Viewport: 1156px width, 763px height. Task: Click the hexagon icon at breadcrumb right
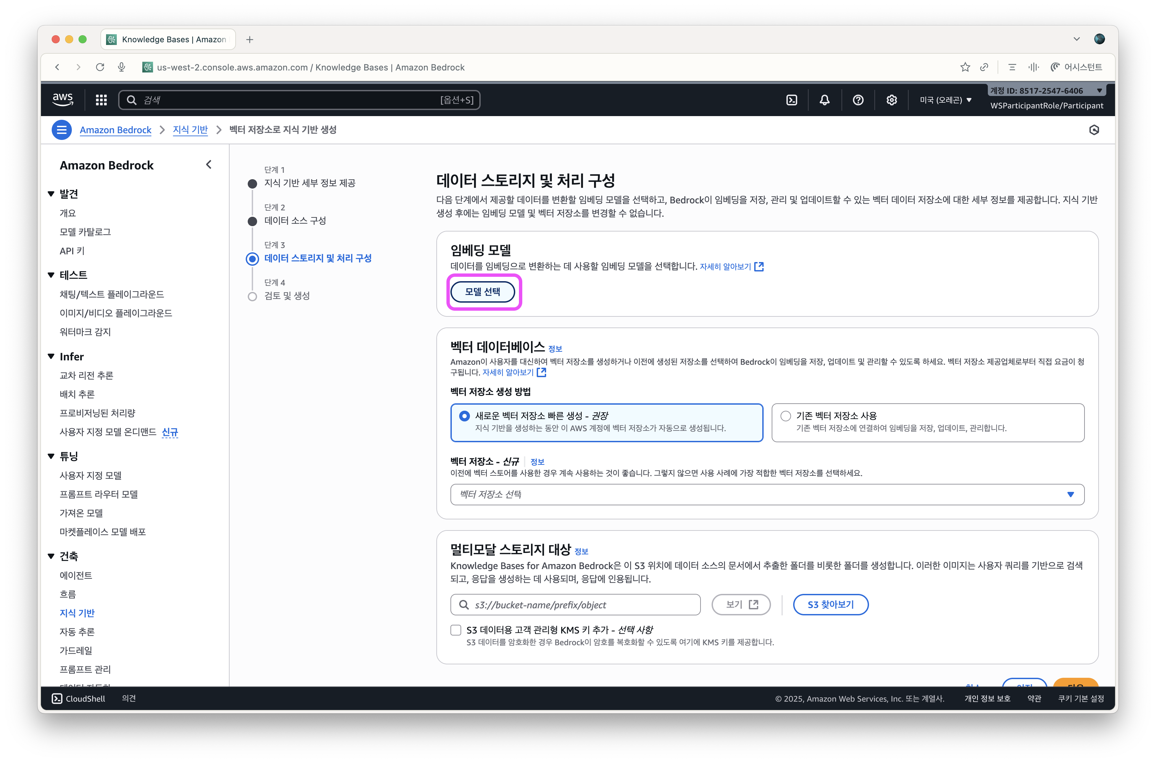[1094, 130]
